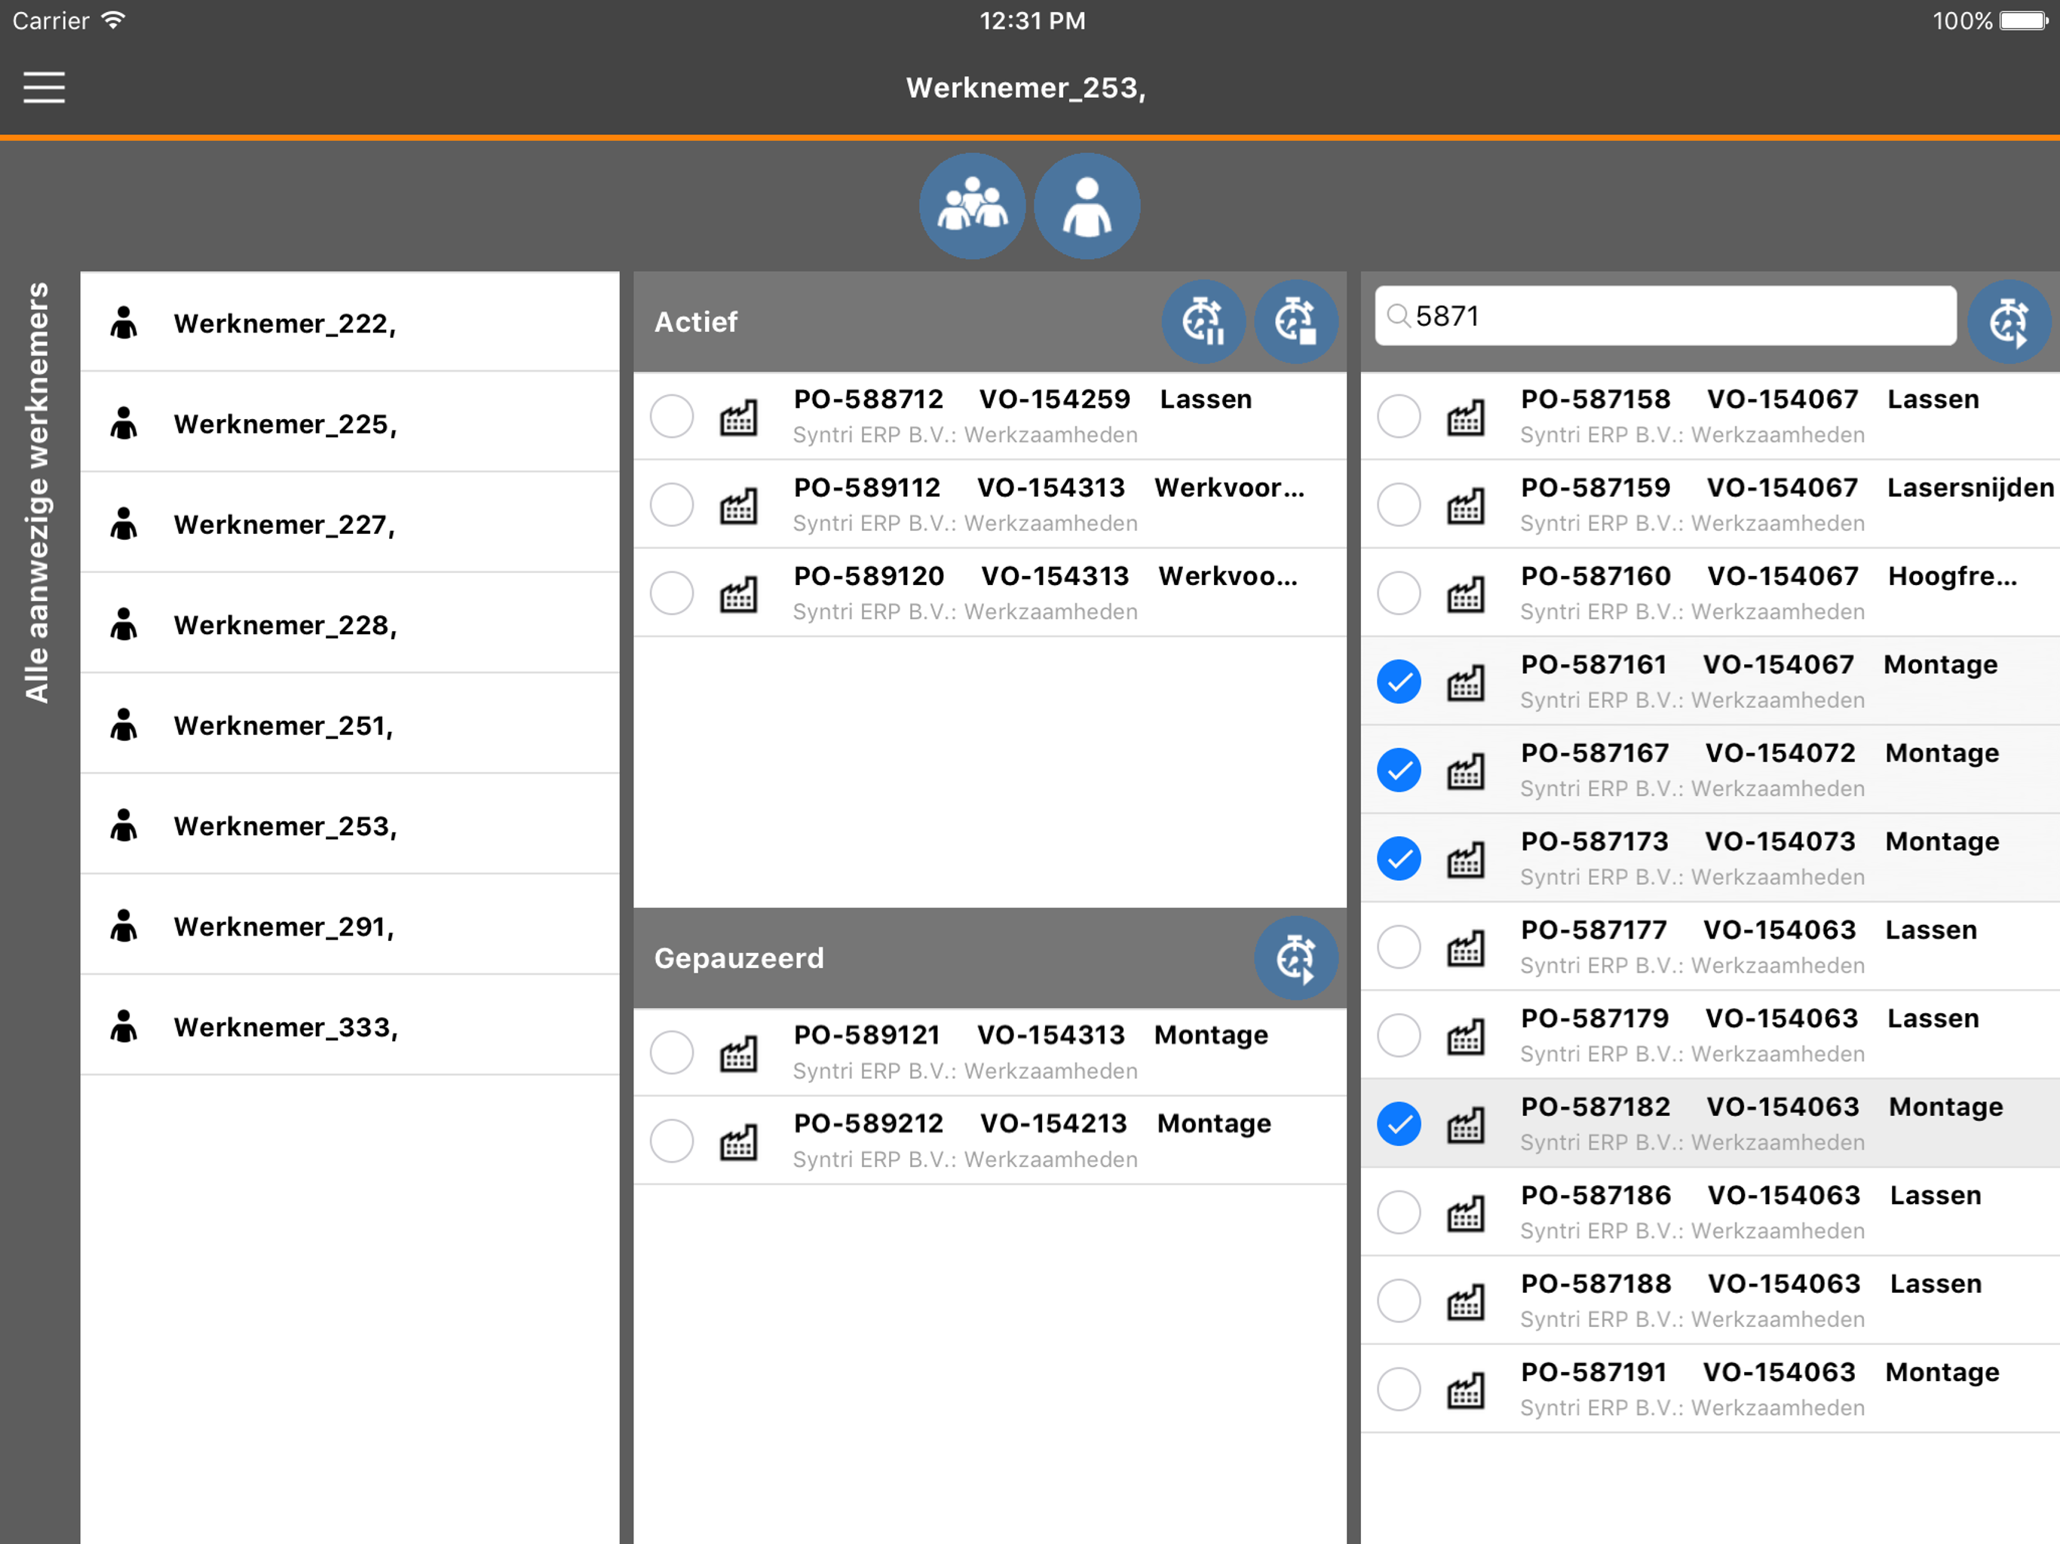Click the Wi-Fi status icon
The width and height of the screenshot is (2060, 1544).
[114, 20]
